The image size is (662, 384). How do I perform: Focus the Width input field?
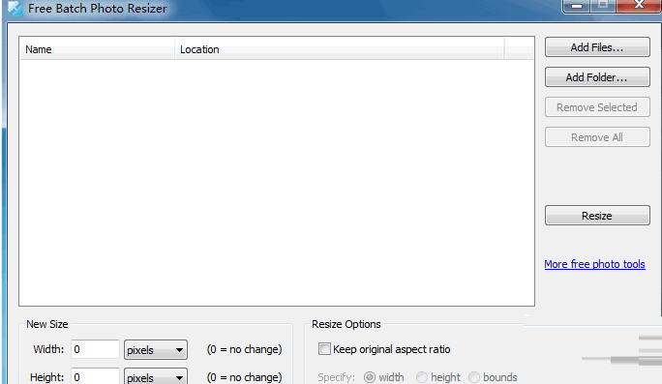click(96, 349)
